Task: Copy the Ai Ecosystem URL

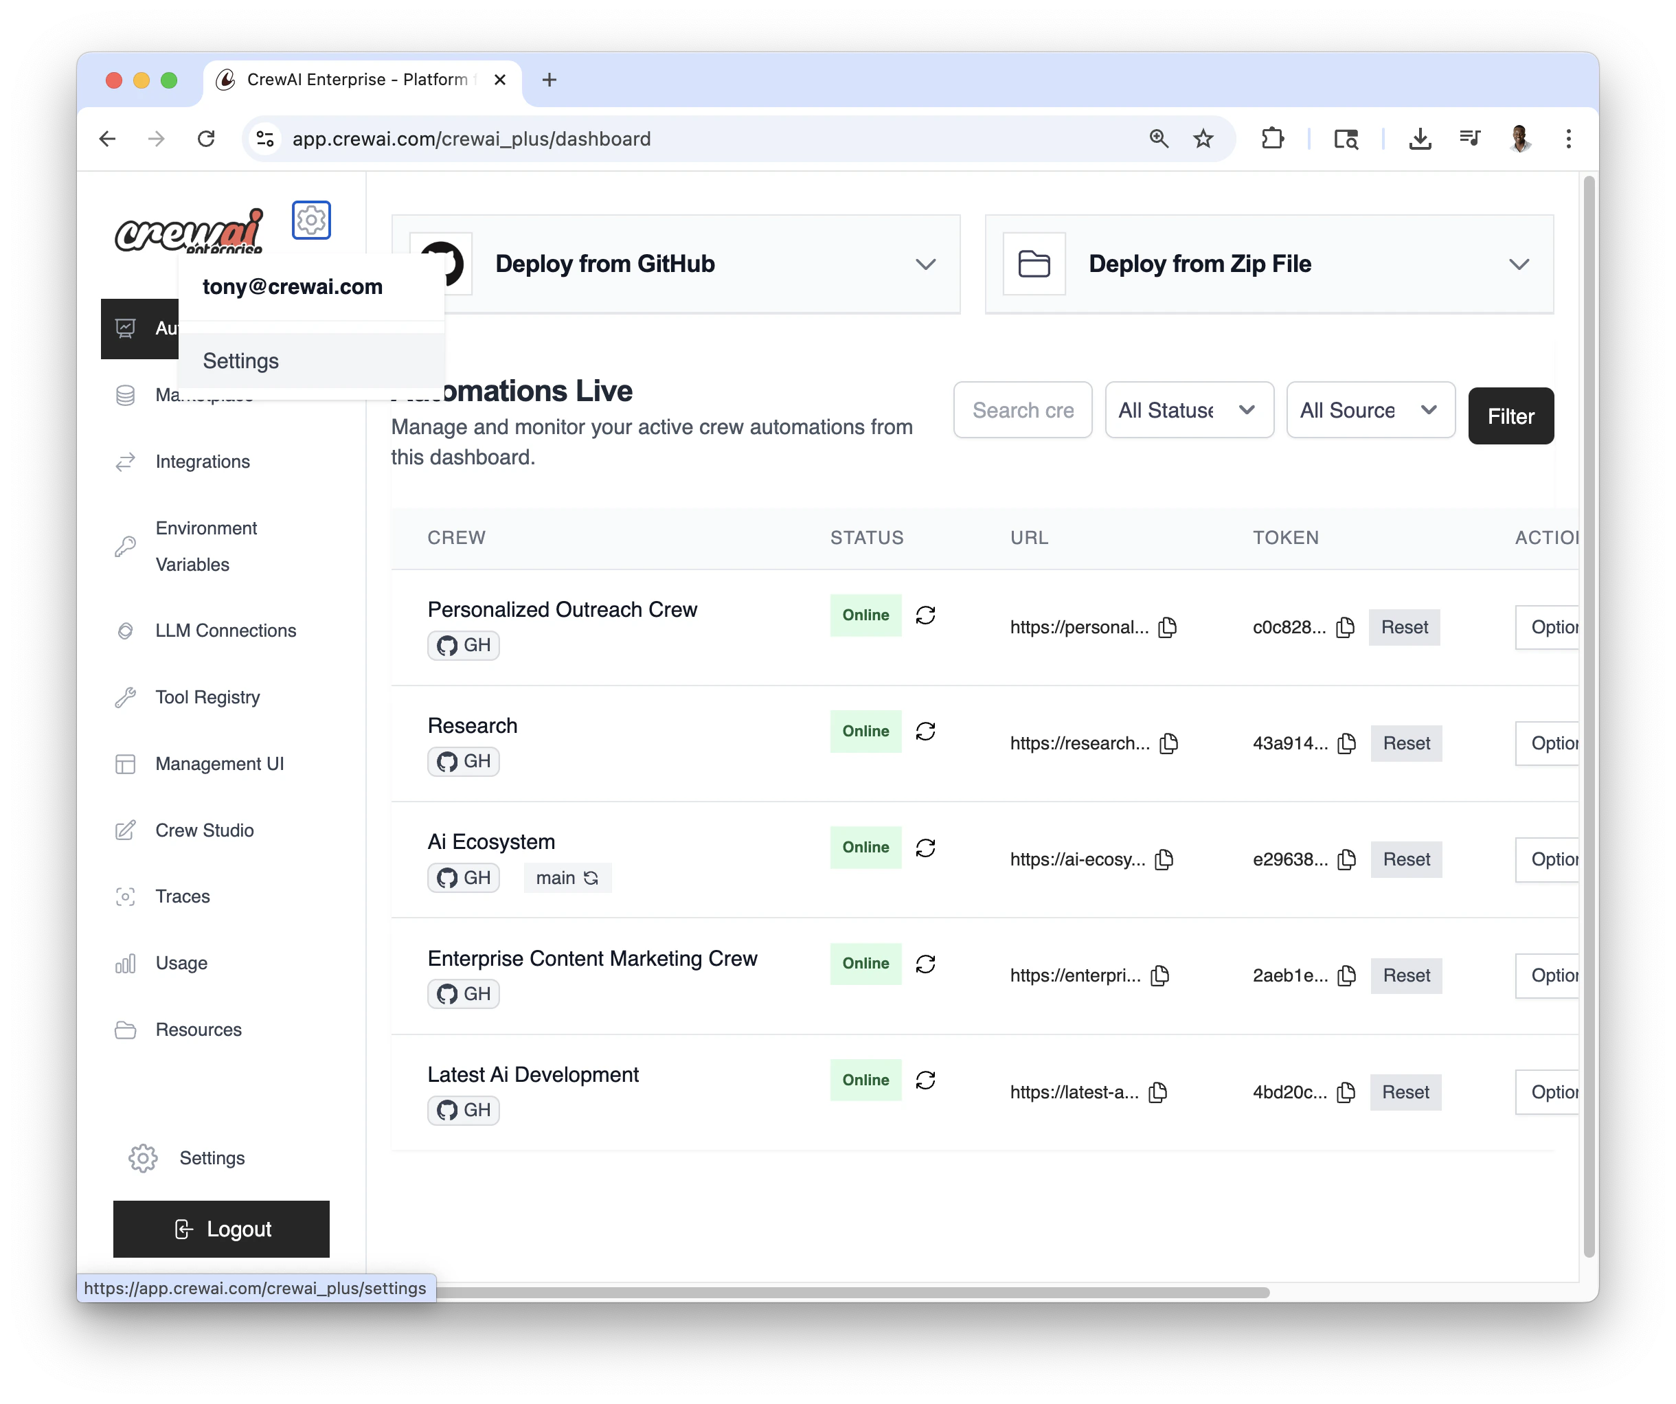Action: 1164,859
